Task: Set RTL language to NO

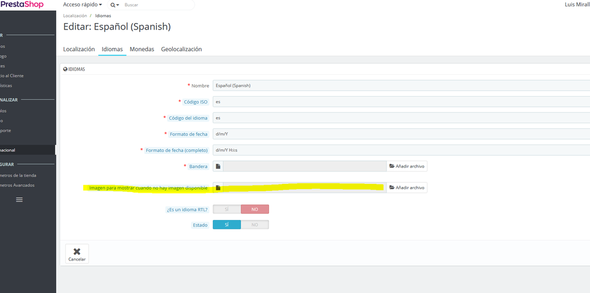Action: coord(255,209)
